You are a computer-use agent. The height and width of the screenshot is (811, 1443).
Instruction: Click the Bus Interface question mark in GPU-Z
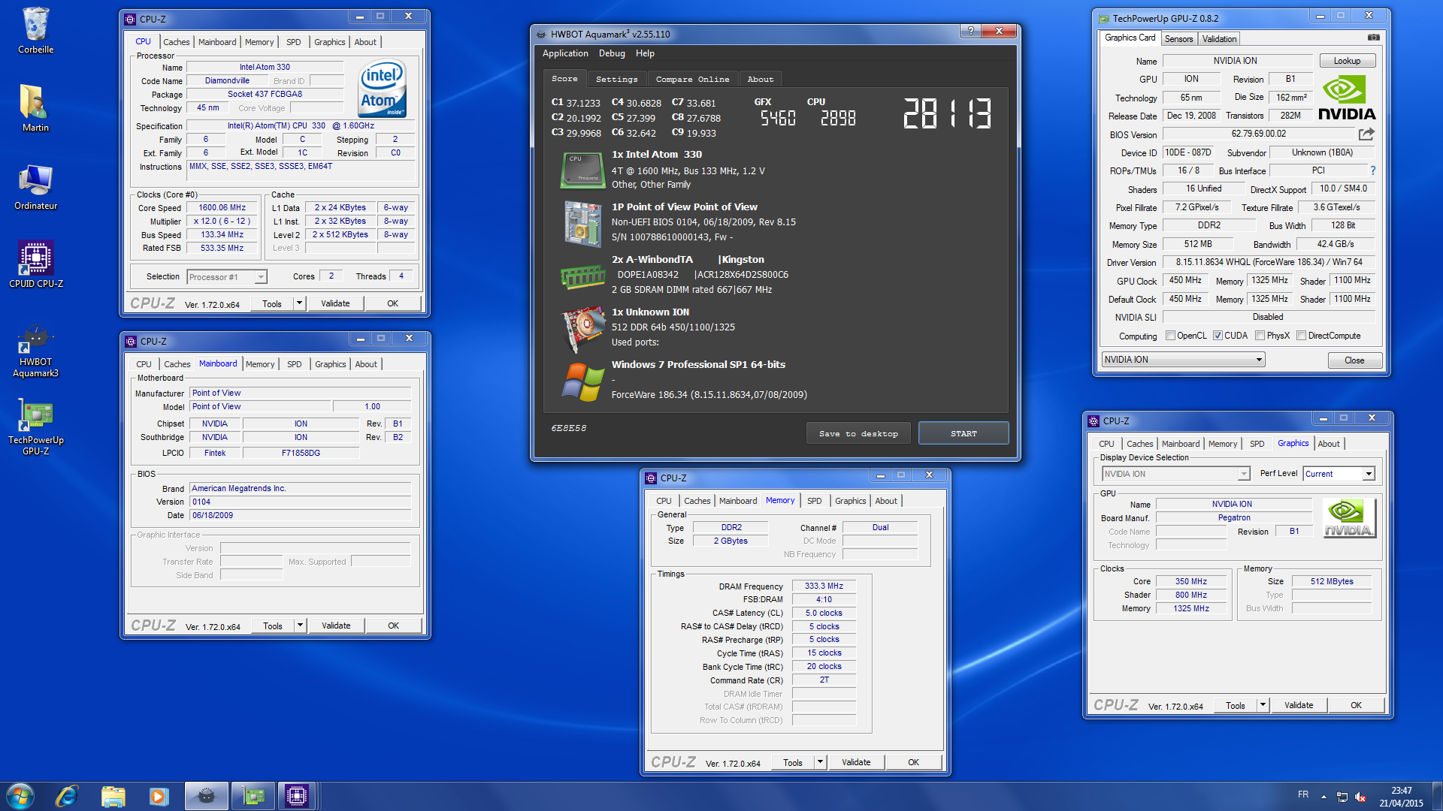[1372, 170]
